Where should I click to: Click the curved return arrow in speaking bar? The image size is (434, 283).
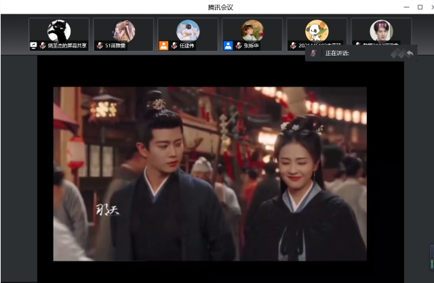(410, 53)
